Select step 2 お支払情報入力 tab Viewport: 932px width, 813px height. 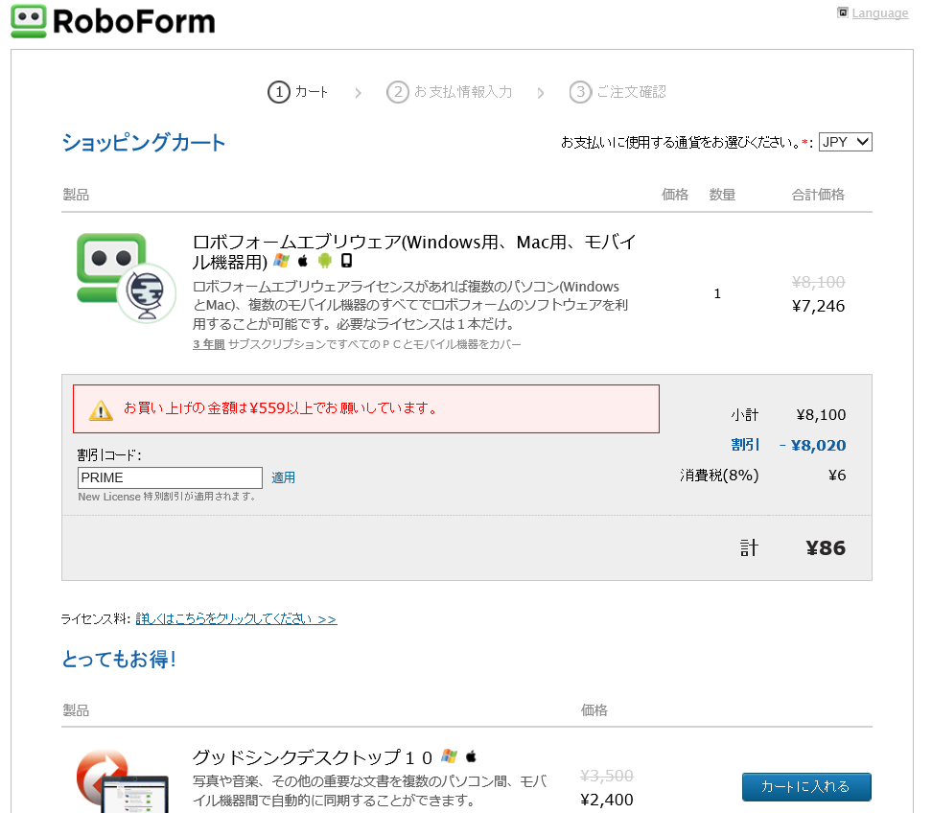pyautogui.click(x=450, y=92)
